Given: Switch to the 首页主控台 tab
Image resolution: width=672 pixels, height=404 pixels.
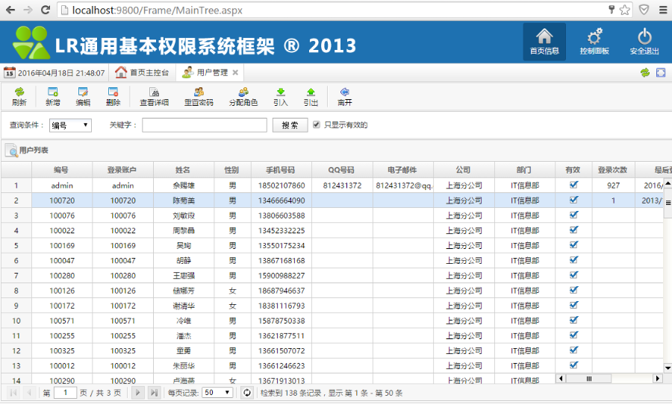Looking at the screenshot, I should click(x=142, y=73).
